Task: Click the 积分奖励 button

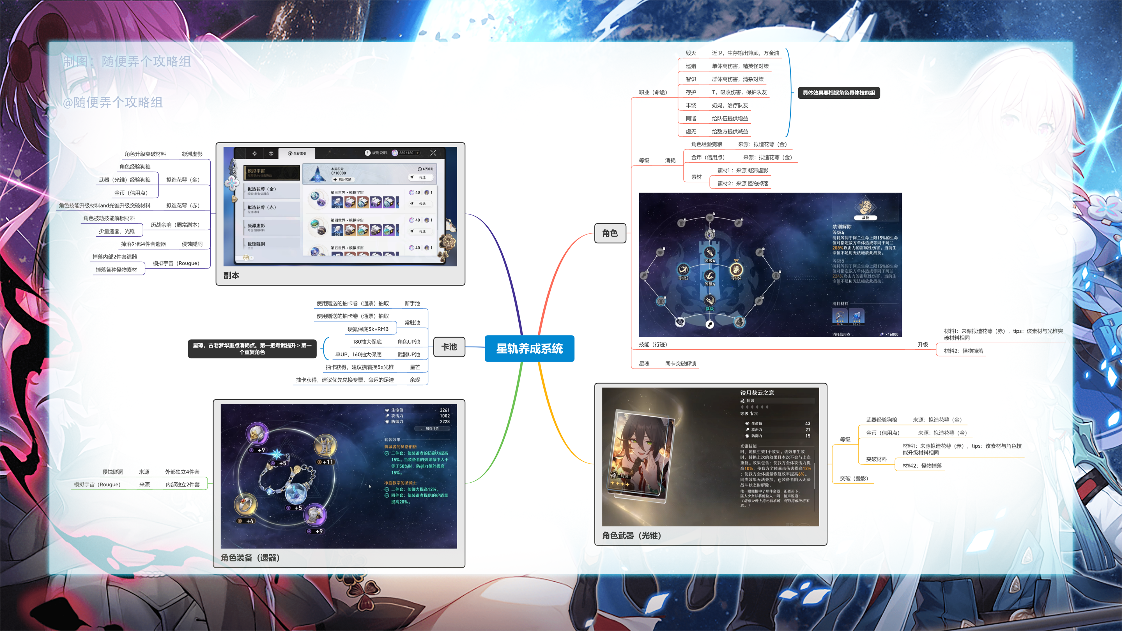Action: [342, 179]
